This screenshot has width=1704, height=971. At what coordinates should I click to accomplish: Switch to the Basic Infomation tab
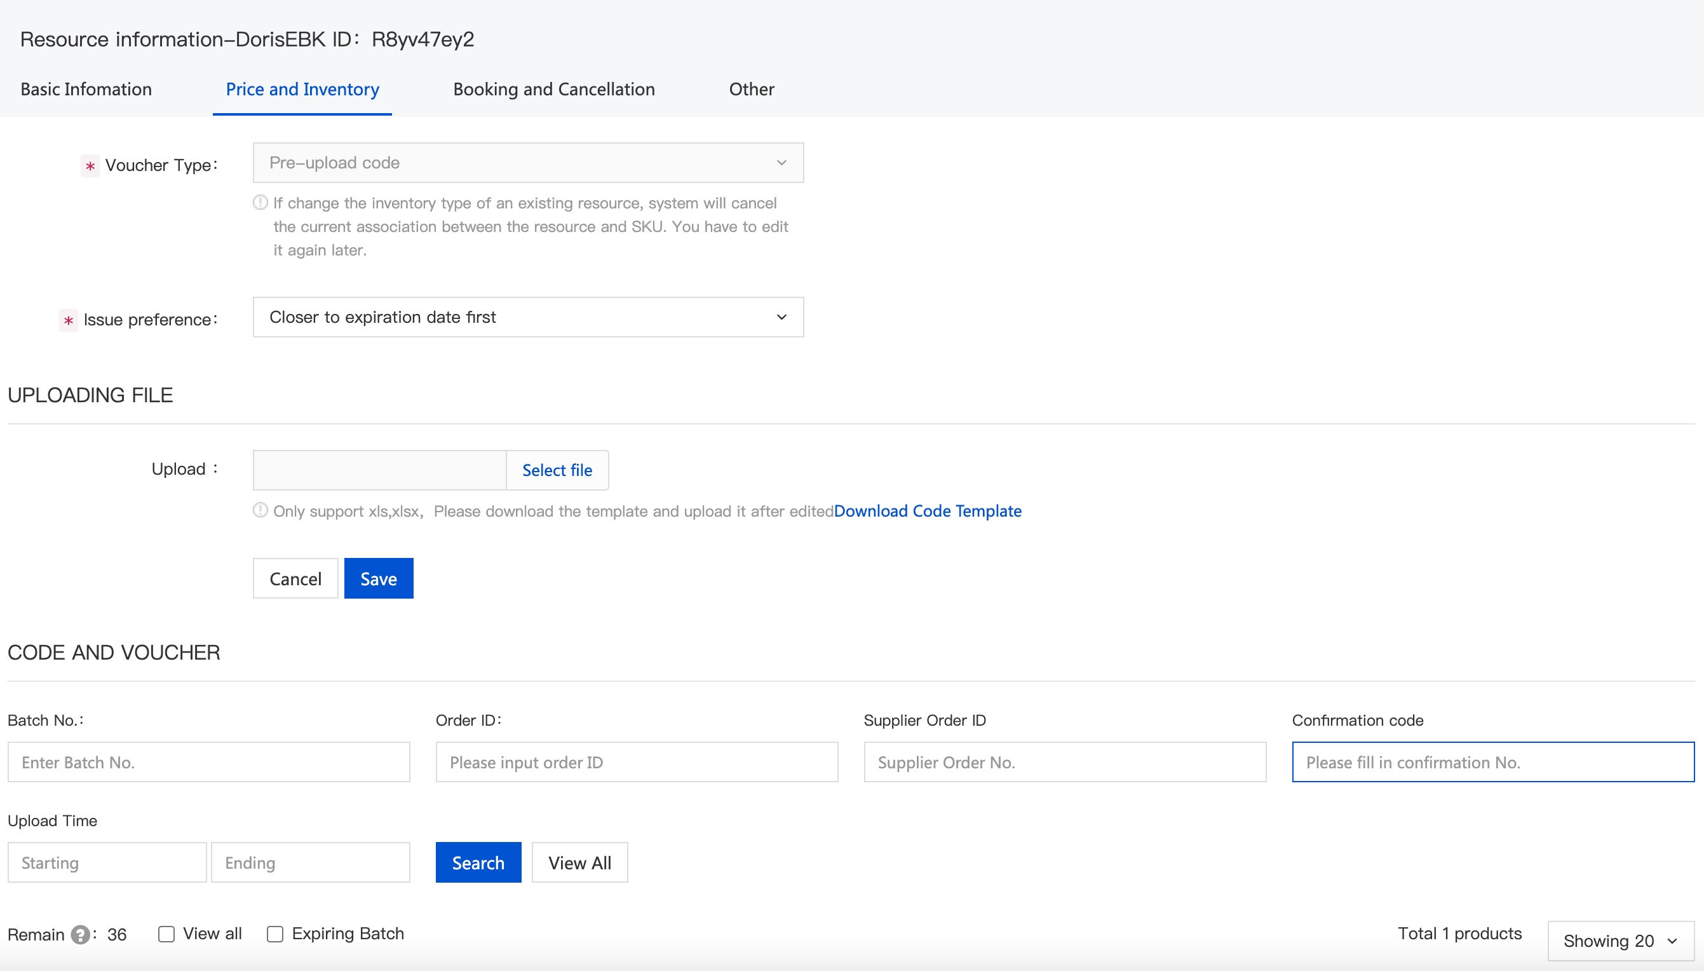pyautogui.click(x=86, y=90)
